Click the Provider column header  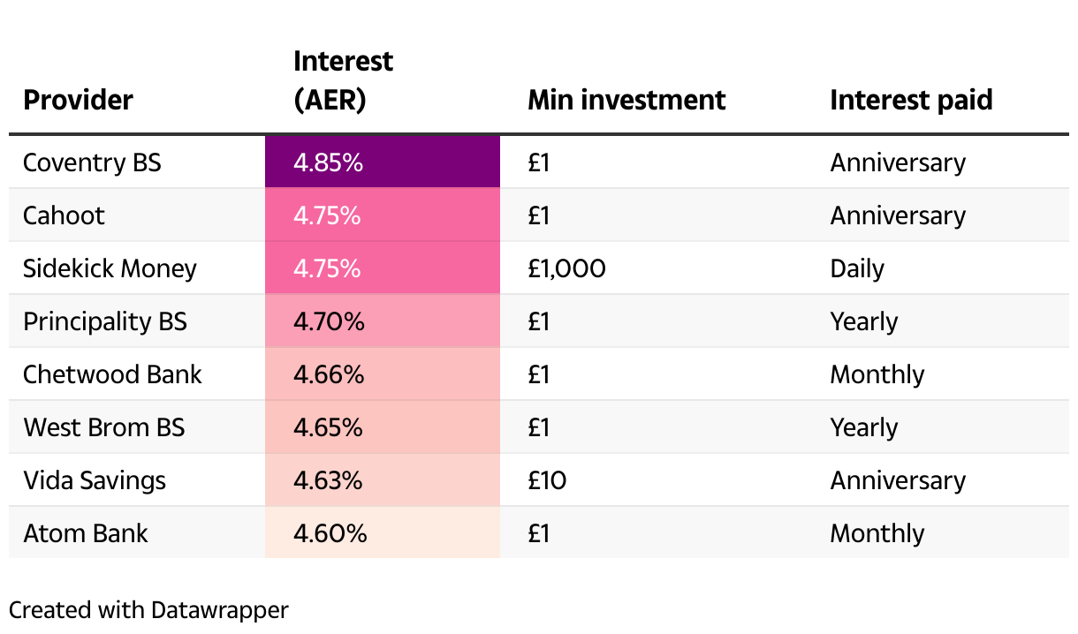point(78,100)
